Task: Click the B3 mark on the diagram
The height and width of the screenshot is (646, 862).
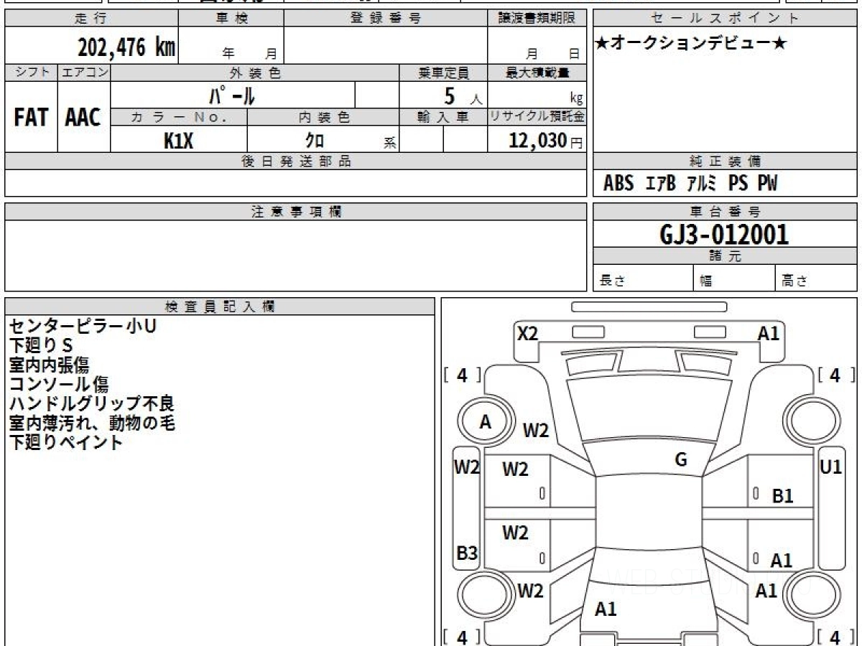Action: tap(467, 553)
